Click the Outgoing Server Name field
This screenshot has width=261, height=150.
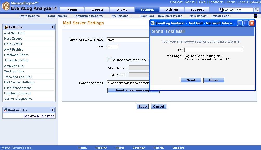tap(128, 40)
